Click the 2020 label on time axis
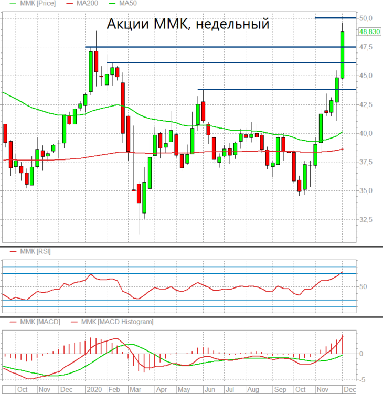Viewport: 383px width, 394px height. pos(94,389)
